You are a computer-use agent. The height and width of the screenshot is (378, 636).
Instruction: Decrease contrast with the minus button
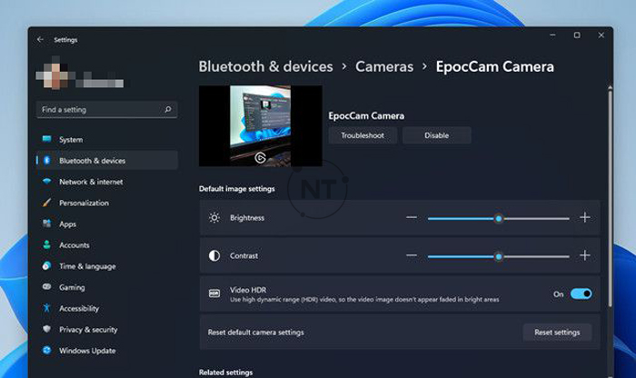click(x=412, y=255)
